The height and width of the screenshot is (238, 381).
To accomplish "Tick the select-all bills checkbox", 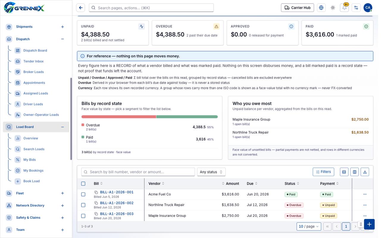I will pos(83,184).
